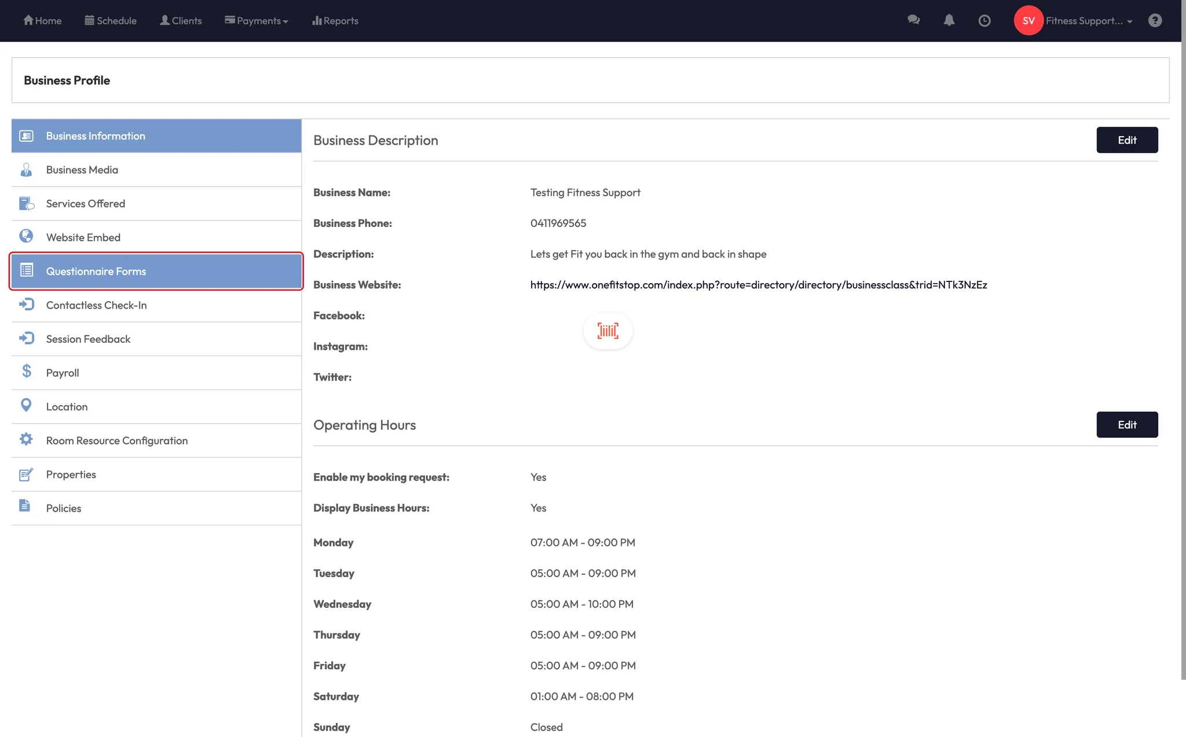Expand the Payments dropdown menu
The height and width of the screenshot is (737, 1186).
[x=257, y=21]
